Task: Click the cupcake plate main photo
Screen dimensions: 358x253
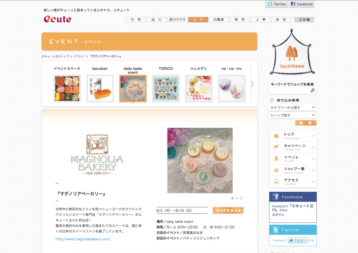Action: (200, 160)
